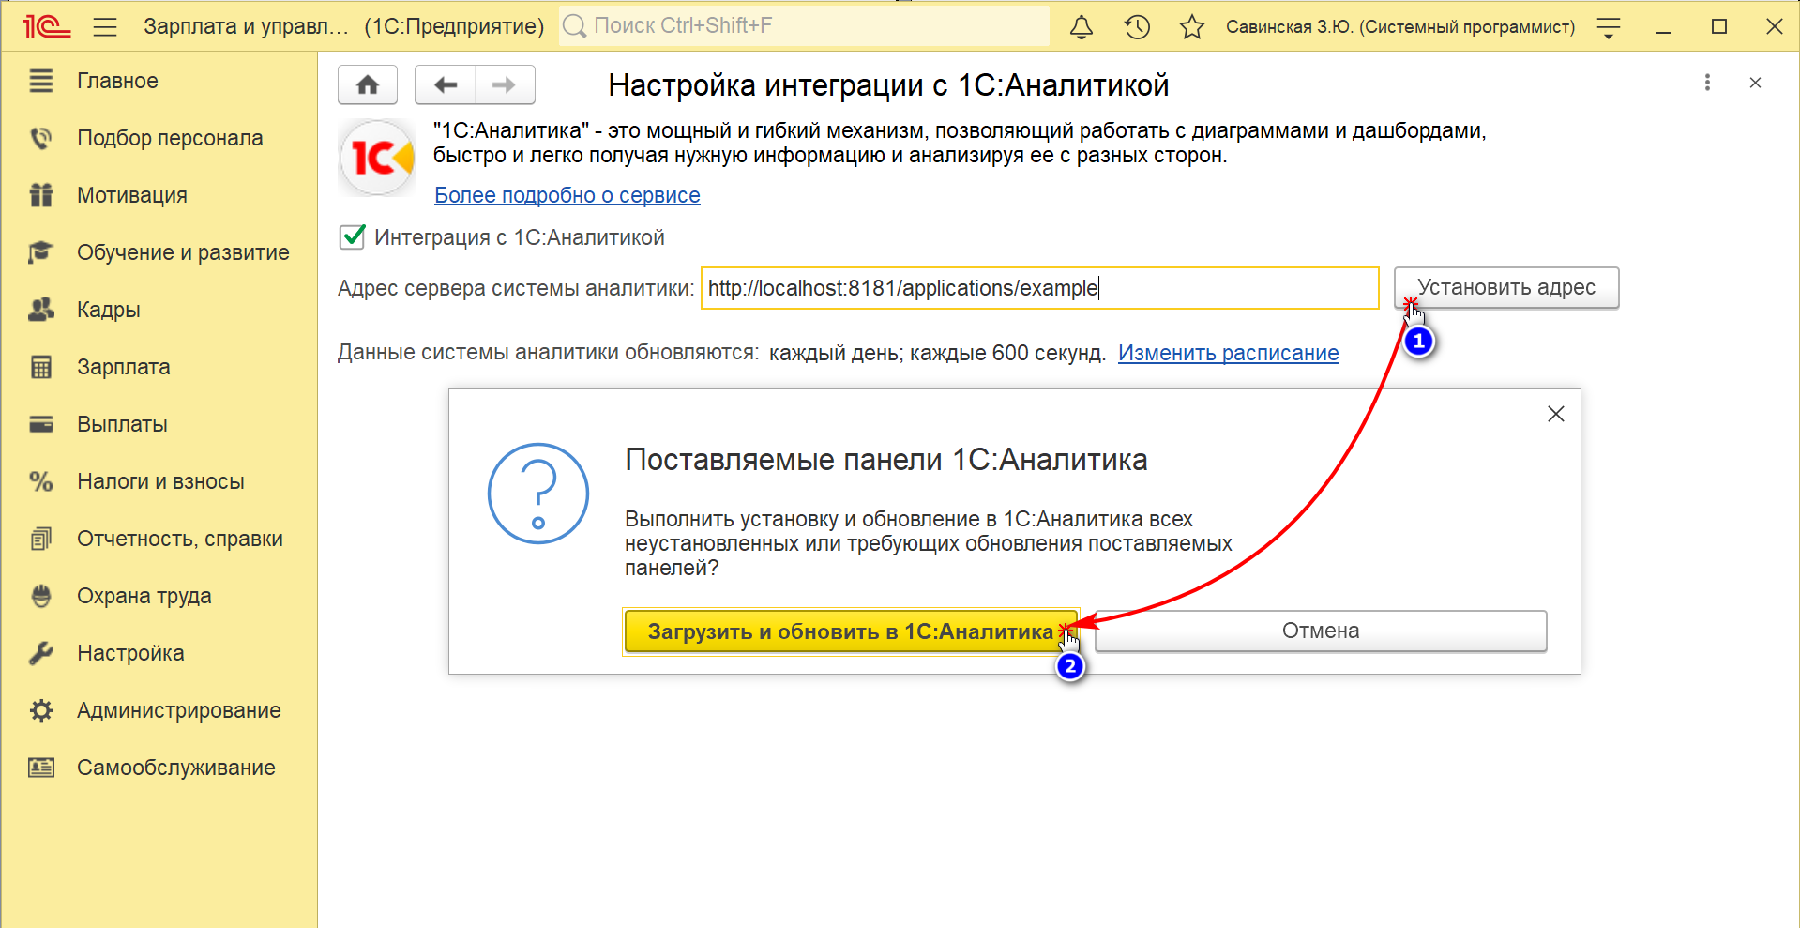Click the Зарплата calculator icon
Screen dimensions: 1800x928
coord(41,367)
